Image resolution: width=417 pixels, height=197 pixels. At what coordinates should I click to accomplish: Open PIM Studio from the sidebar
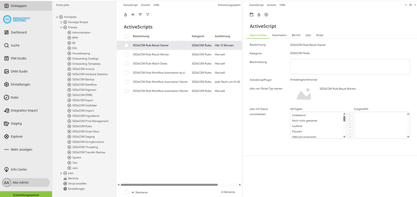tap(18, 58)
